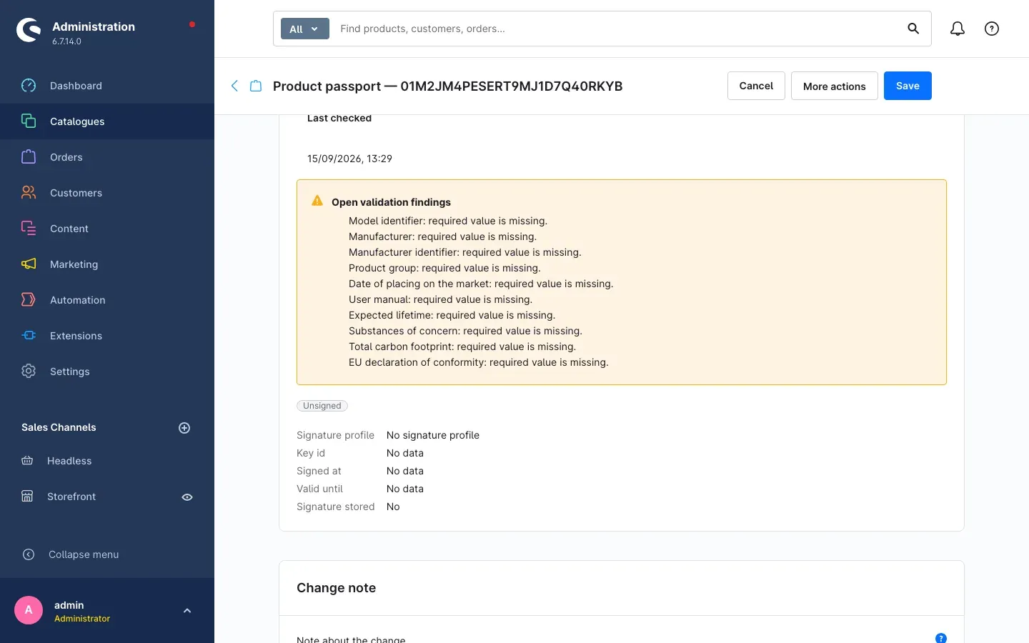Viewport: 1029px width, 643px height.
Task: Expand the admin user menu chevron
Action: pos(187,611)
